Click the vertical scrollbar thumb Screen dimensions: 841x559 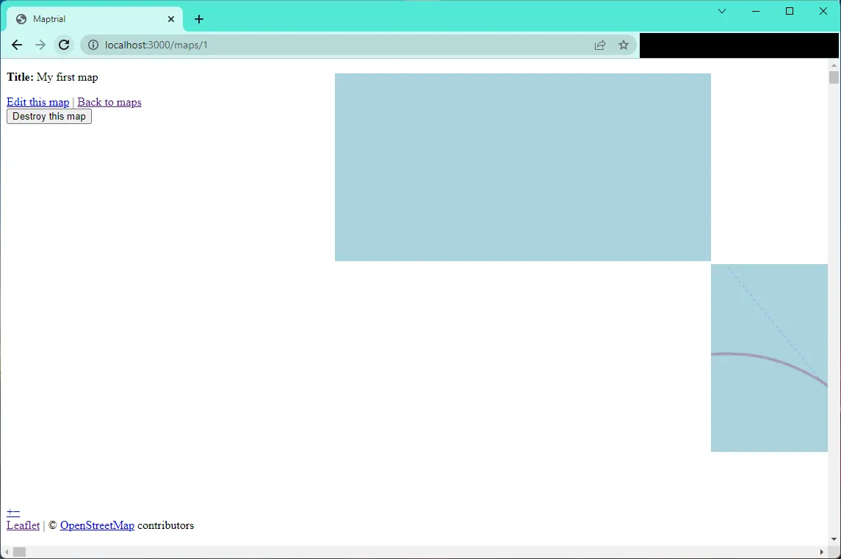click(834, 78)
